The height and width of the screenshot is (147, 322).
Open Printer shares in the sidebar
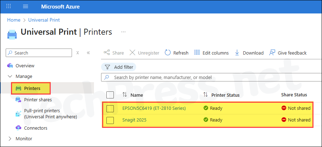(38, 100)
